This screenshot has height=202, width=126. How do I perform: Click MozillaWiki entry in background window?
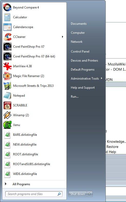tap(117, 64)
